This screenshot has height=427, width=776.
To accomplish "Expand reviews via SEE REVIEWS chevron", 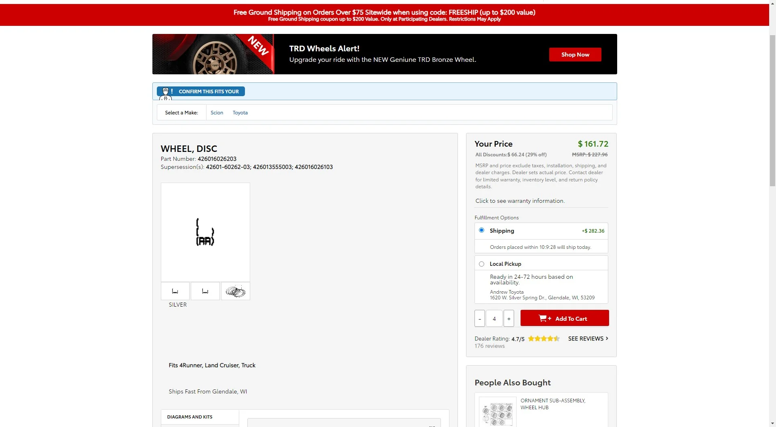I will click(x=607, y=339).
